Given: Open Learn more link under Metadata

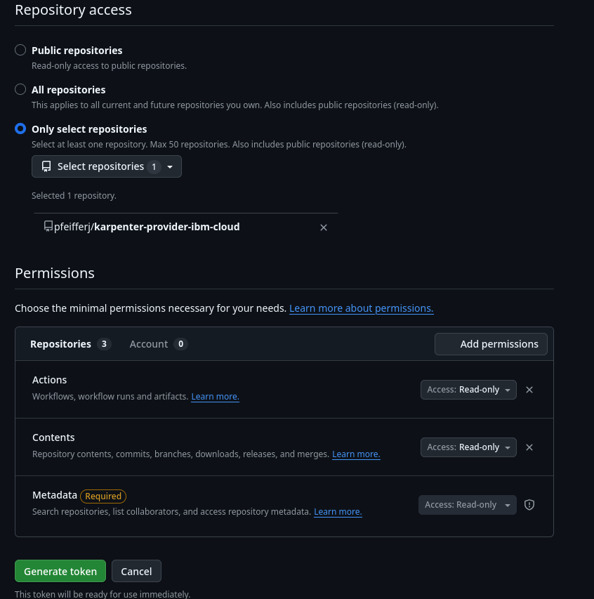Looking at the screenshot, I should pyautogui.click(x=338, y=512).
